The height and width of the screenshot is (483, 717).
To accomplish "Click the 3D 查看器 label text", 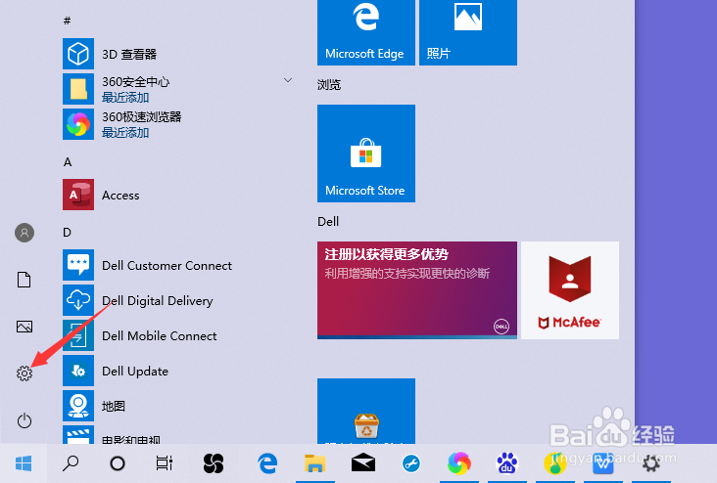I will (129, 55).
